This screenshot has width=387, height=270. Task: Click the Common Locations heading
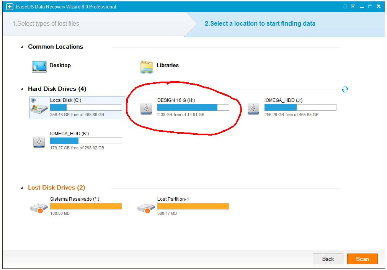[56, 47]
